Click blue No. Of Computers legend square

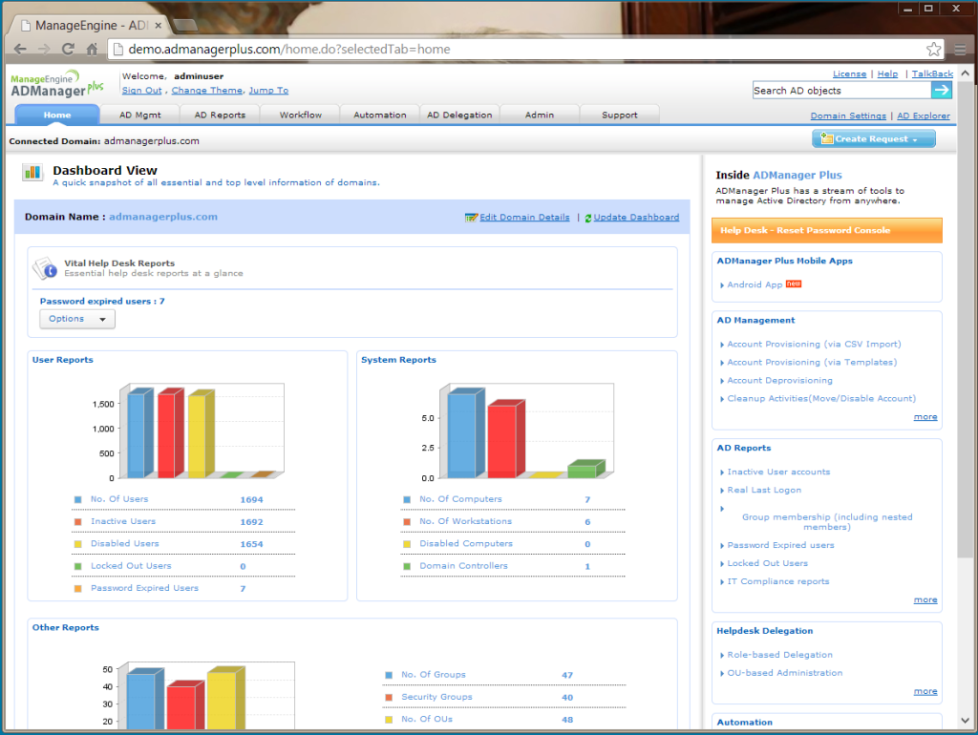pyautogui.click(x=407, y=499)
